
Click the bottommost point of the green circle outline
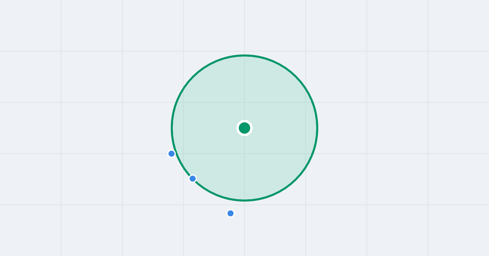(x=244, y=200)
